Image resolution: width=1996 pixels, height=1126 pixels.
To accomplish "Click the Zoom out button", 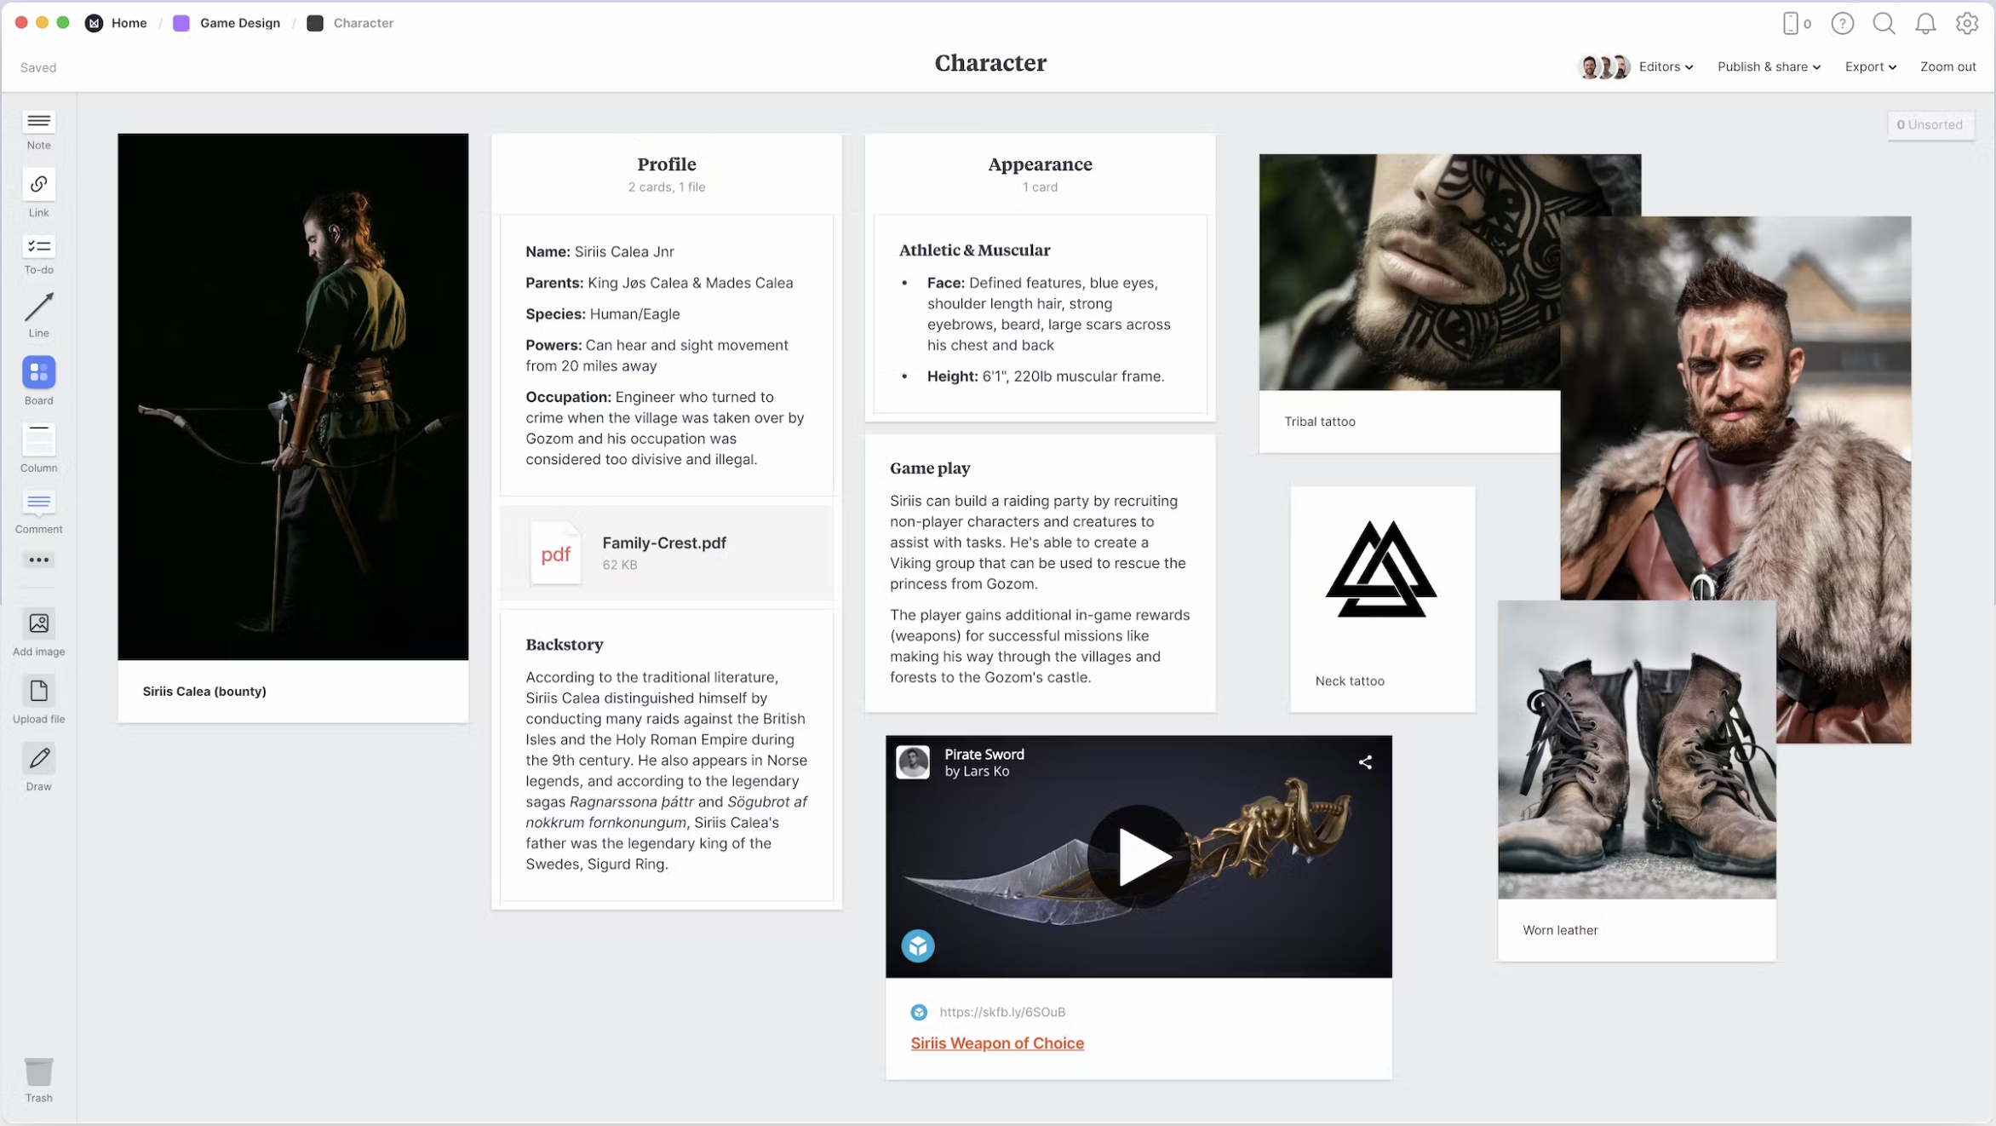I will point(1947,66).
